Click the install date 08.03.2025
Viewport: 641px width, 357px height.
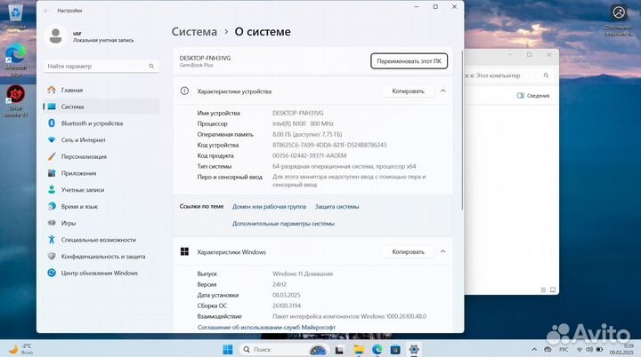pyautogui.click(x=286, y=295)
